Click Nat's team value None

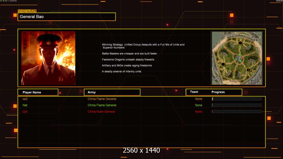pos(199,105)
